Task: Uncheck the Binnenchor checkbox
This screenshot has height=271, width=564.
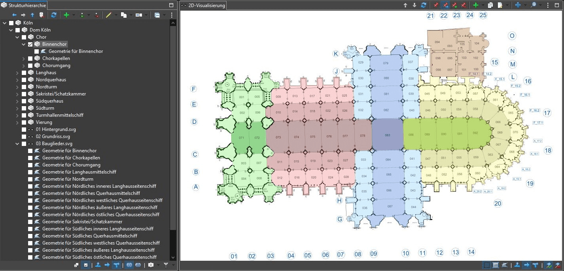Action: coord(30,44)
